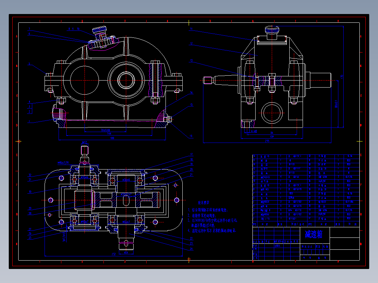Click the 100 height dimension in side view

[342, 77]
